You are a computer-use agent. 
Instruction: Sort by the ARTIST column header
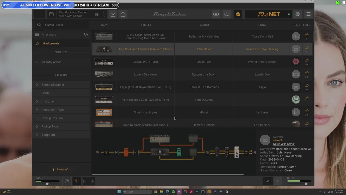204,25
